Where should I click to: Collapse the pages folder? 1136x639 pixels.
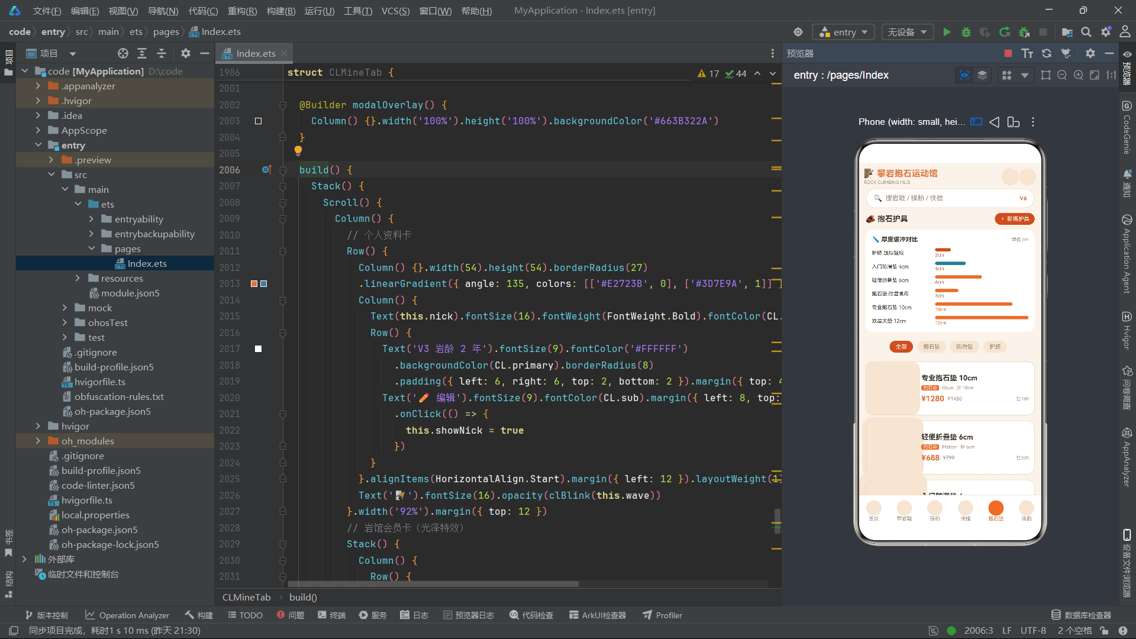(x=92, y=248)
